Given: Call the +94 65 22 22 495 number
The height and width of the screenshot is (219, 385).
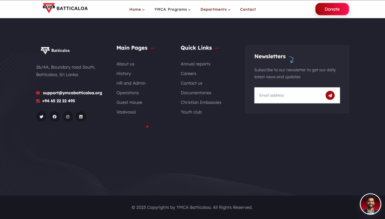Looking at the screenshot, I should tap(58, 101).
